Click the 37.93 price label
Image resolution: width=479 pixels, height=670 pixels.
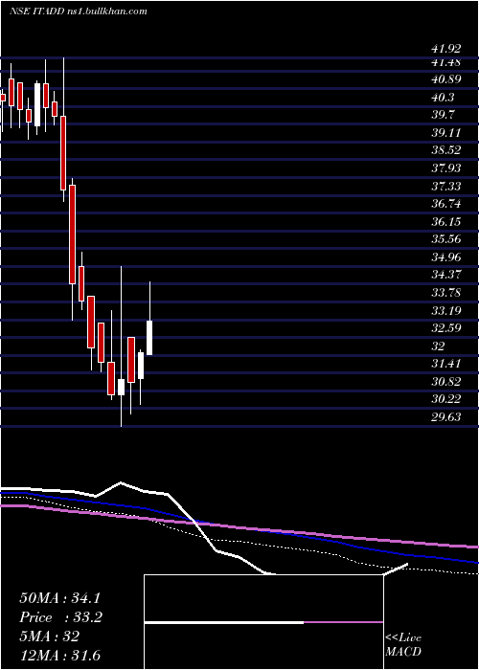click(446, 168)
